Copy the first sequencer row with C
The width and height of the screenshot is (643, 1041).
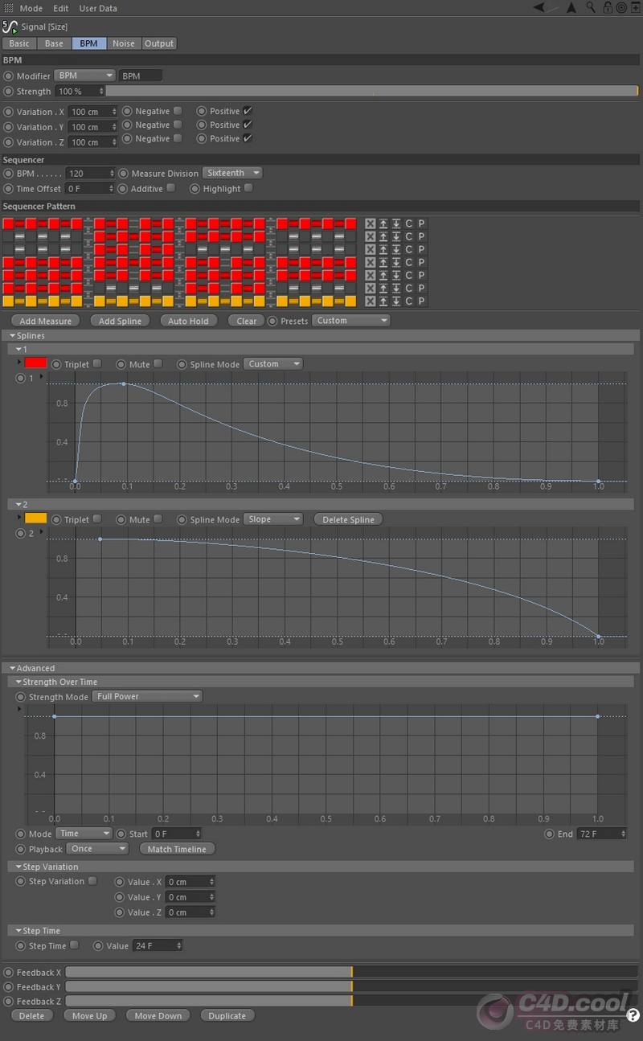pyautogui.click(x=408, y=223)
